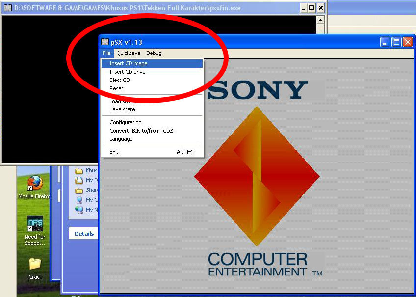Click My Documents icon in Explorer panel
This screenshot has width=416, height=297.
coord(79,181)
